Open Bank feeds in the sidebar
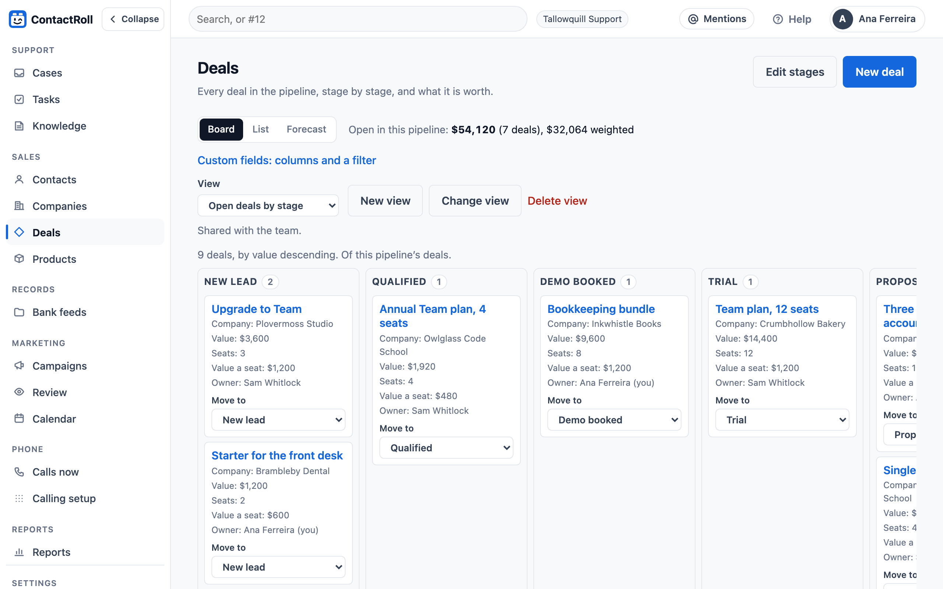Screen dimensions: 943x589 (x=85, y=312)
